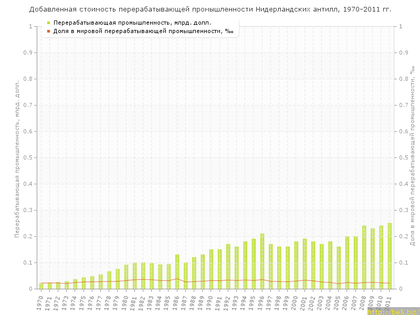The image size is (420, 315).
Task: Select the green bar for year 1996
Action: 262,261
